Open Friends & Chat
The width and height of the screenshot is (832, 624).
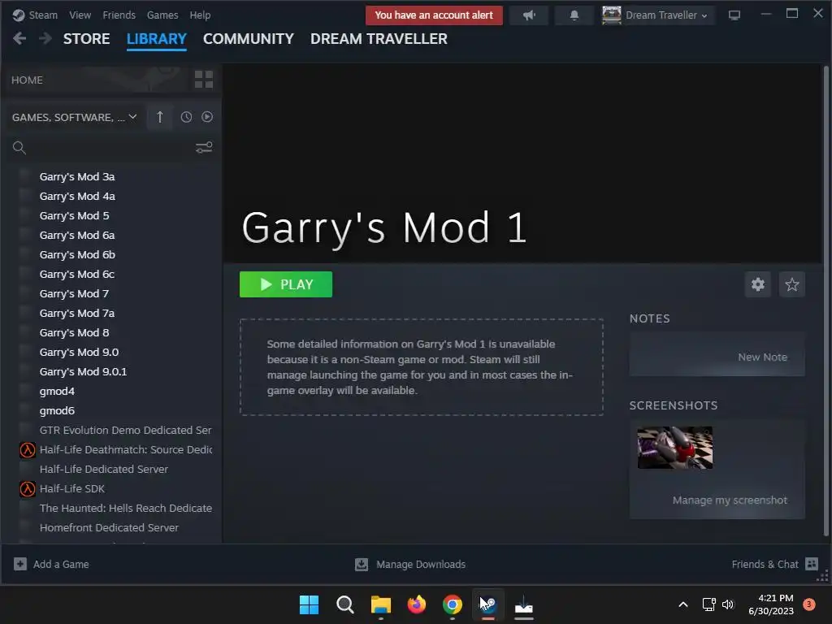point(774,565)
